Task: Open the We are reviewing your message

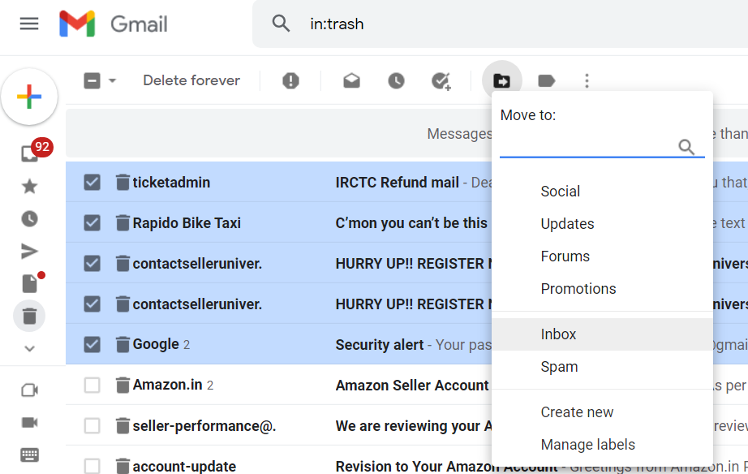Action: pos(414,426)
